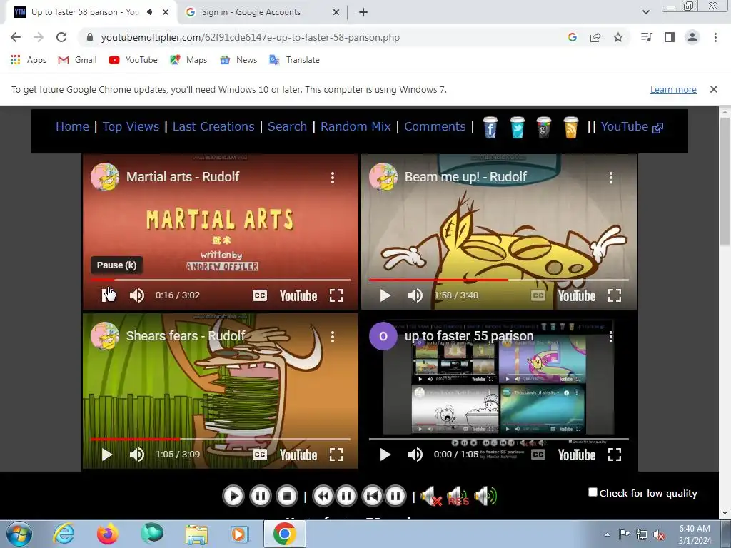731x548 pixels.
Task: Open the Comments link
Action: pos(435,126)
